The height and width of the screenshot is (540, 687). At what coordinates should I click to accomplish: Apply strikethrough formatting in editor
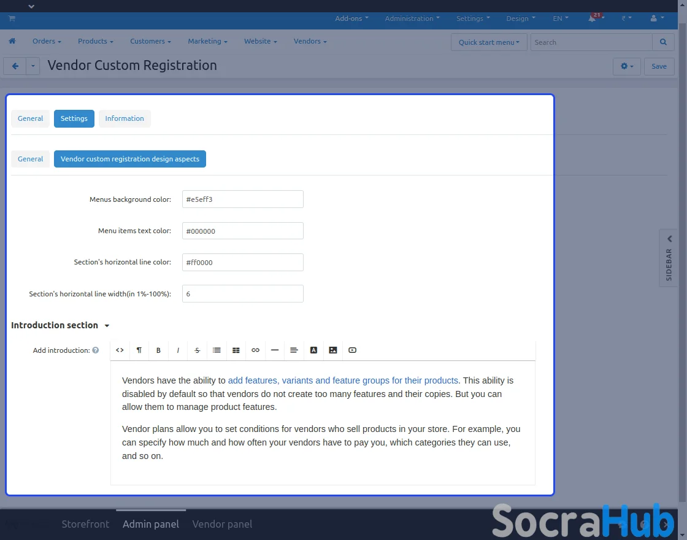tap(197, 350)
